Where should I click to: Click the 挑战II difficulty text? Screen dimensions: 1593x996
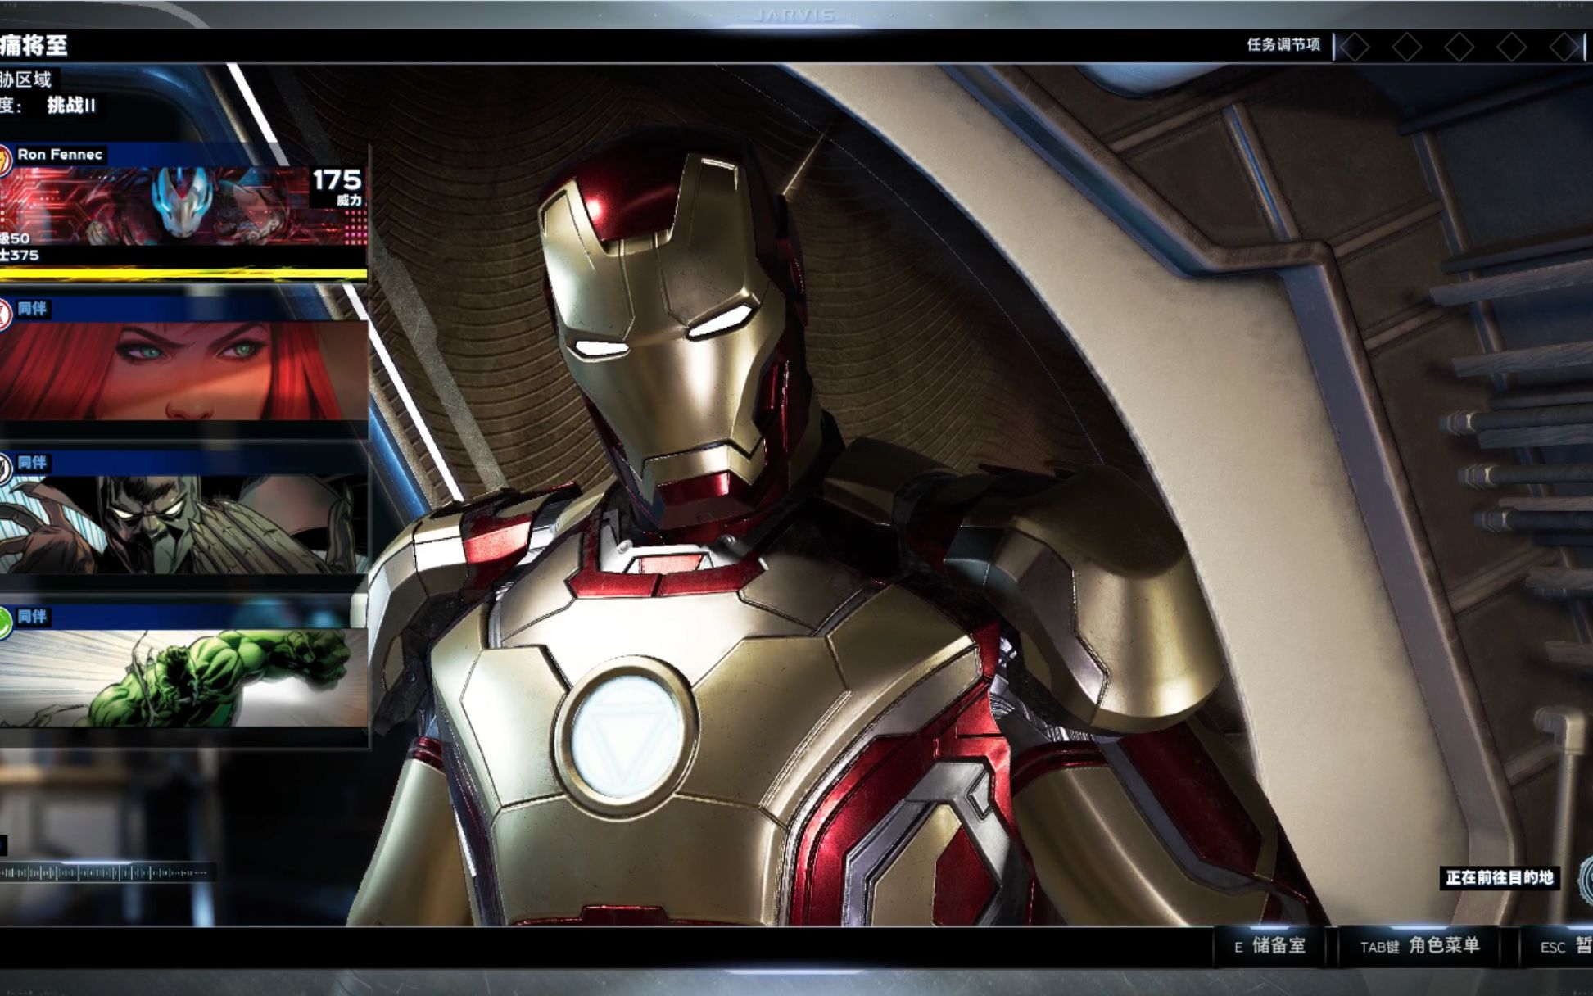pyautogui.click(x=71, y=106)
